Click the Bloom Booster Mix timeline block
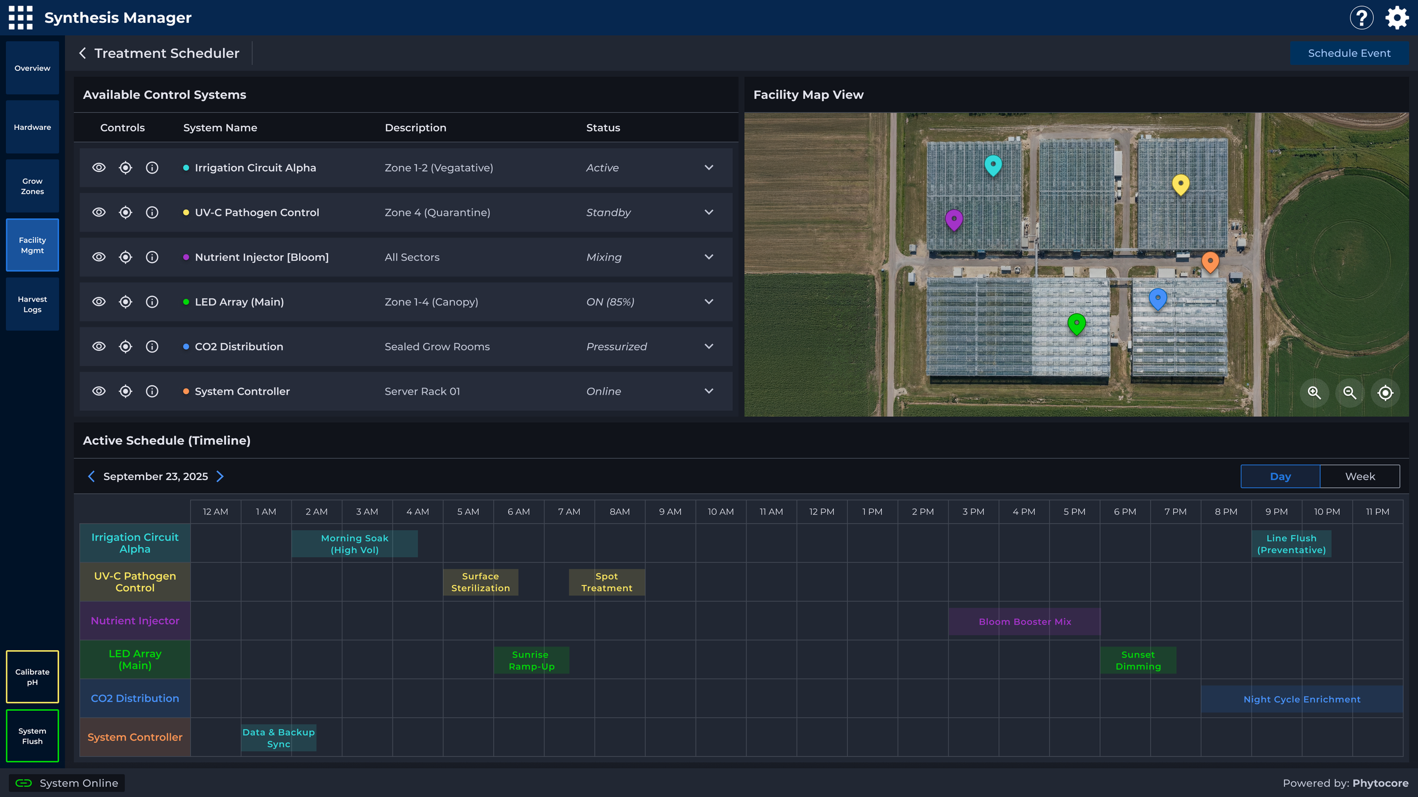This screenshot has height=797, width=1418. (x=1024, y=621)
